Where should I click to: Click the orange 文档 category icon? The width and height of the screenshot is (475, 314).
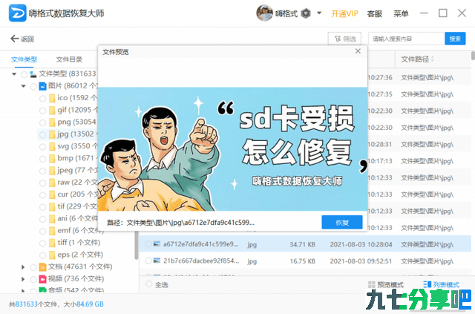[x=42, y=267]
